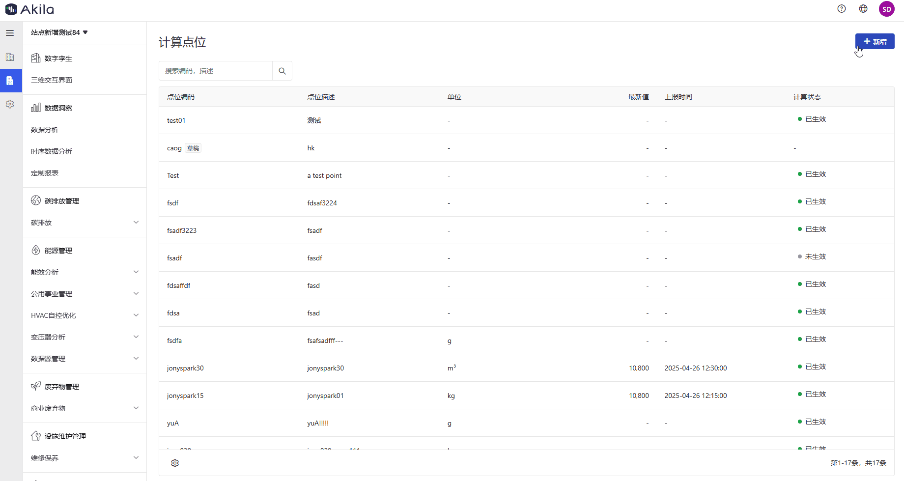Screen dimensions: 904x481
Task: Click the yuA!!!!! description
Action: point(318,423)
